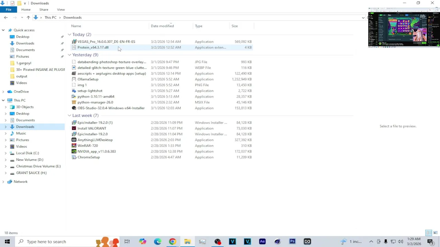Open the Windows Start menu
The image size is (440, 247).
pyautogui.click(x=7, y=242)
